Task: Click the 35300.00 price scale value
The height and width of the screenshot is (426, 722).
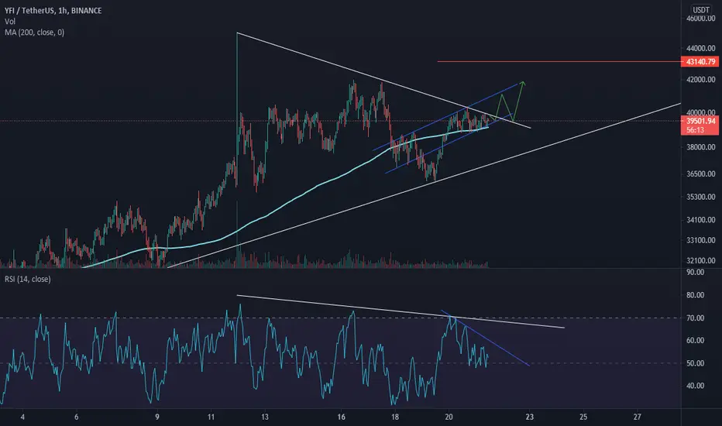Action: click(x=701, y=197)
